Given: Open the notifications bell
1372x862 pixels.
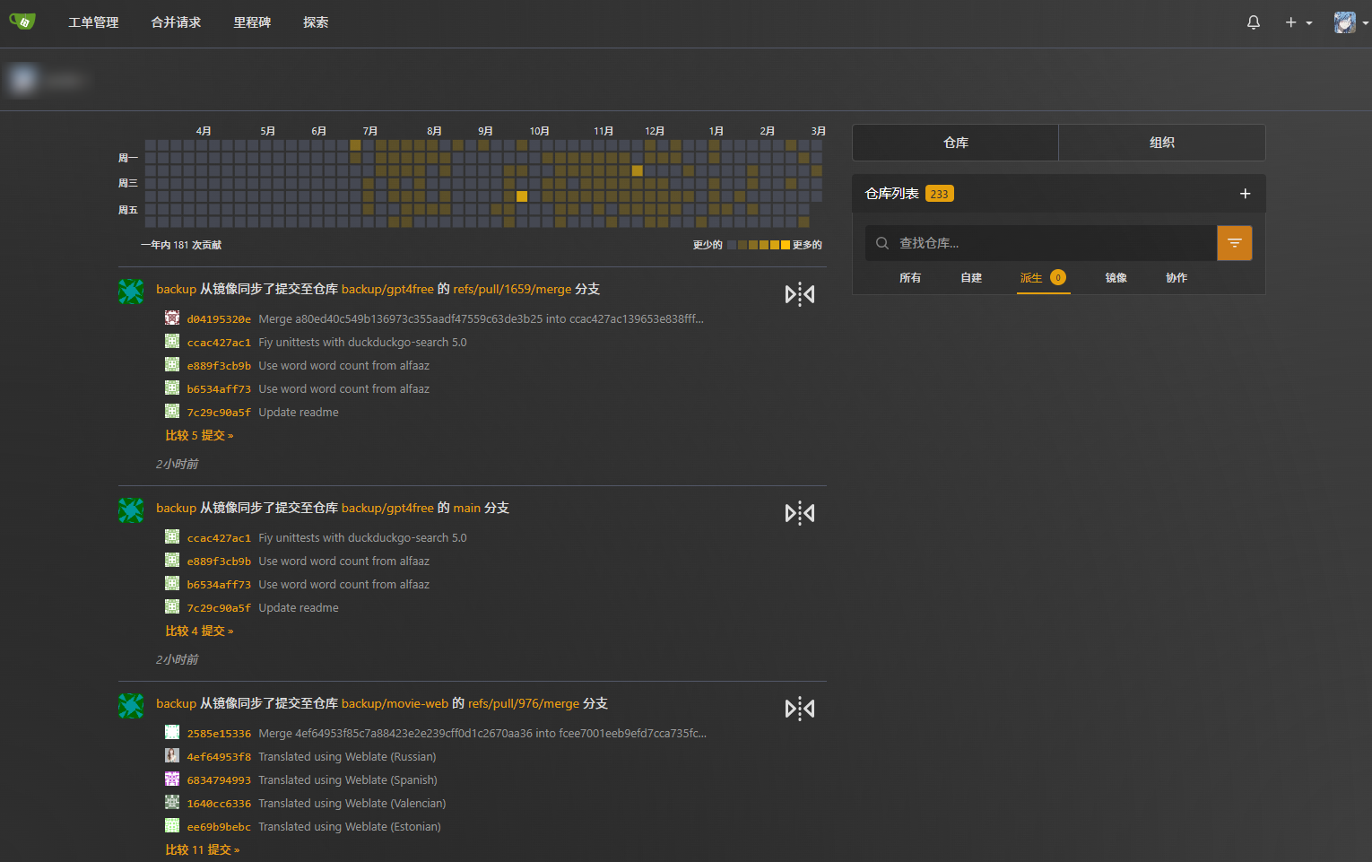Looking at the screenshot, I should 1253,22.
